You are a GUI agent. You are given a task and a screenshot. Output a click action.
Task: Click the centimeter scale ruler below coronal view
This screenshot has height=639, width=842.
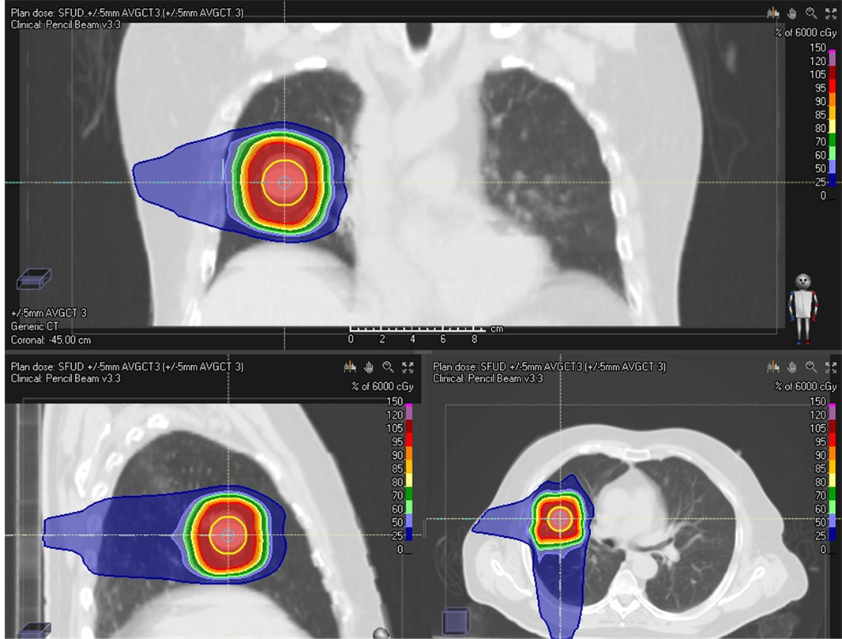(416, 328)
